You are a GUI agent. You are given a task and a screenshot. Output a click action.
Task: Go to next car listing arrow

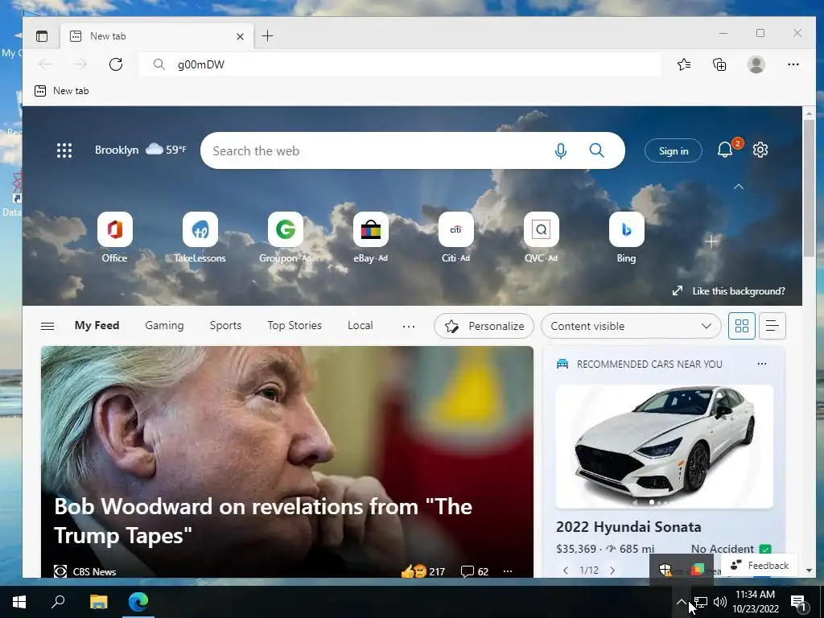[612, 571]
